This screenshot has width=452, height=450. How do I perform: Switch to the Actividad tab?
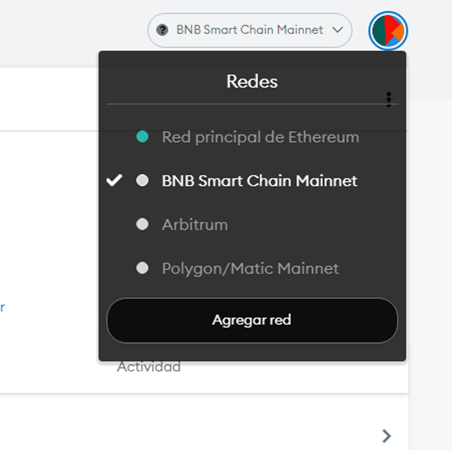click(x=149, y=367)
